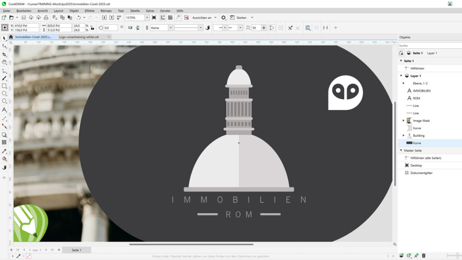Image resolution: width=462 pixels, height=260 pixels.
Task: Click the Starten button
Action: (238, 18)
